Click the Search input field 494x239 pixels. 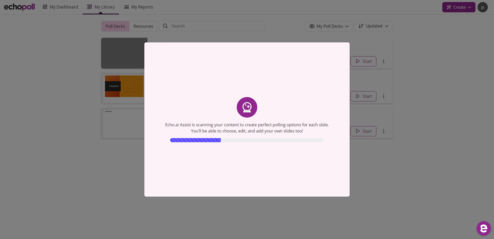[x=212, y=26]
